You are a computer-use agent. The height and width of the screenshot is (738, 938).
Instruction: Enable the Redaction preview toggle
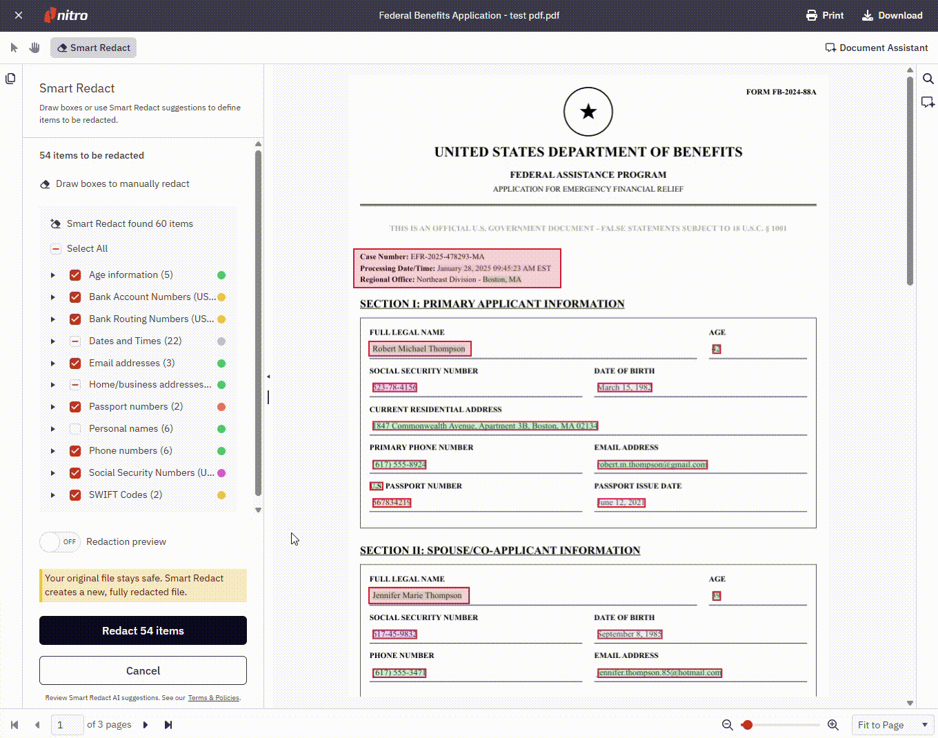coord(60,542)
